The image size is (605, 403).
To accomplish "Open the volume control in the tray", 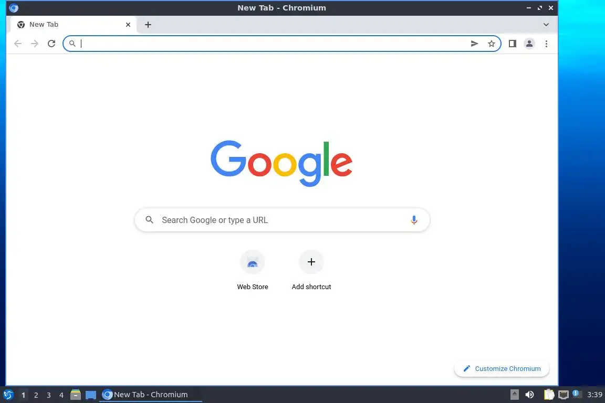I will click(530, 395).
